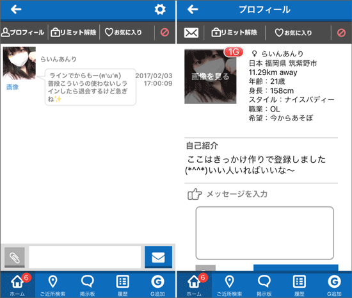Open G追加 tab on profile screen
This screenshot has height=298, width=352.
(x=334, y=285)
